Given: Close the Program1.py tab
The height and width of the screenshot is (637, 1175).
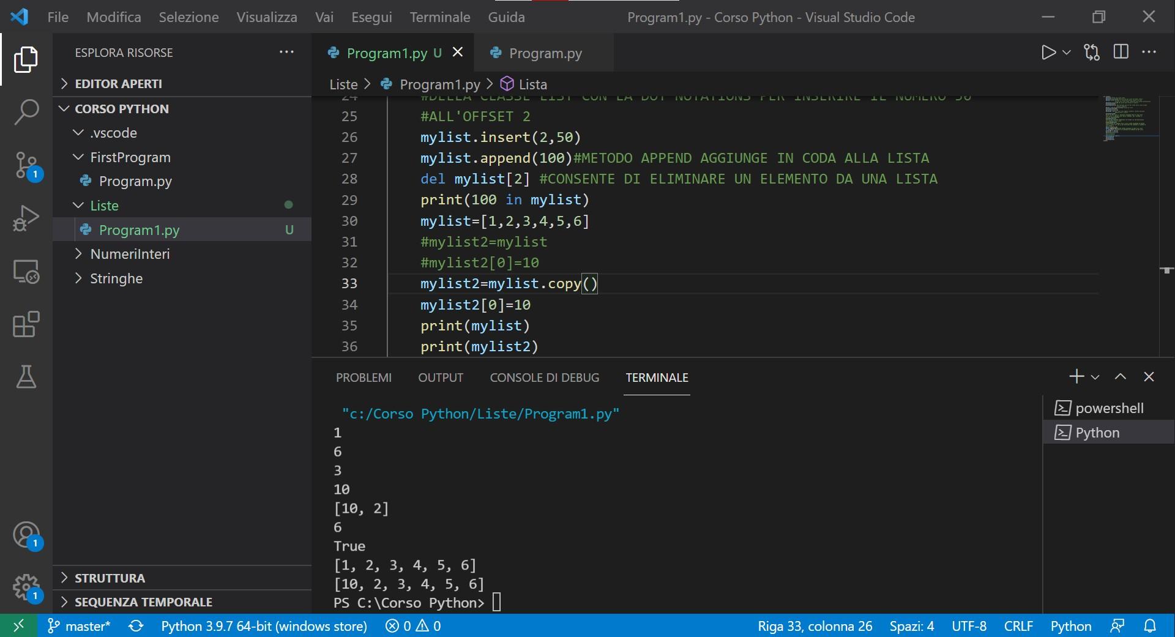Looking at the screenshot, I should 457,53.
